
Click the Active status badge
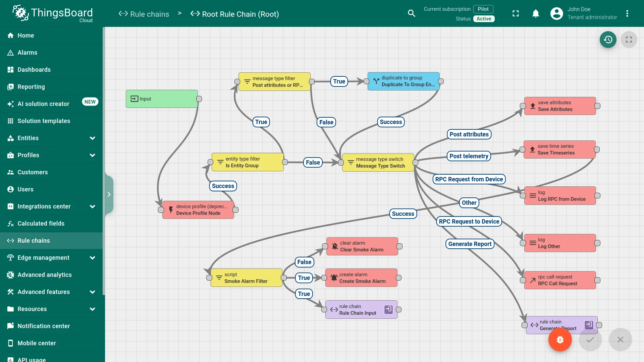point(484,19)
